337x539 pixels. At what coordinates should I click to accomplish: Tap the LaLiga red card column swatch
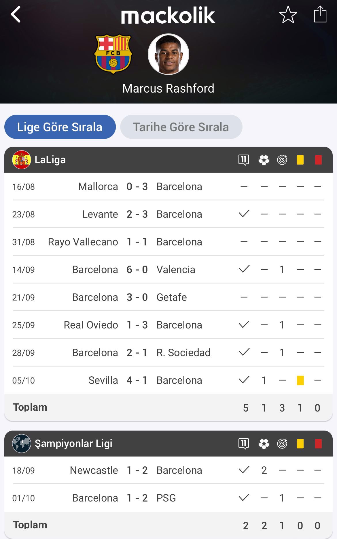[x=318, y=160]
